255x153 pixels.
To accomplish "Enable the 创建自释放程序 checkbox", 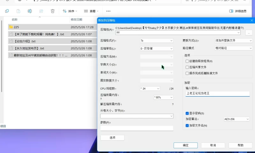I will coord(187,61).
